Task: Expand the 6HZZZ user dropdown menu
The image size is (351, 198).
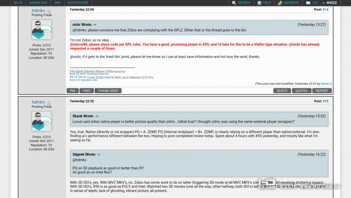Action: coord(323,3)
